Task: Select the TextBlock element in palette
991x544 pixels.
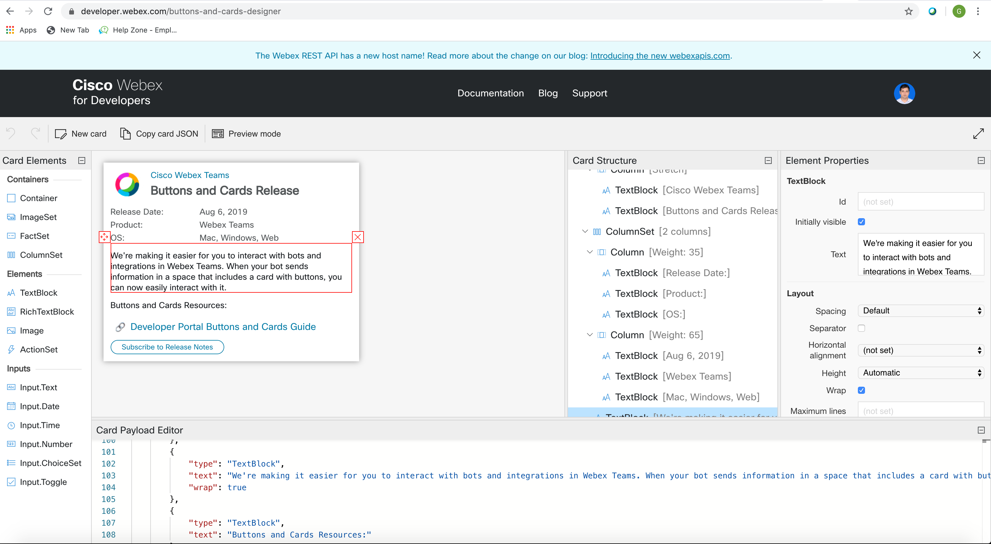Action: [32, 293]
